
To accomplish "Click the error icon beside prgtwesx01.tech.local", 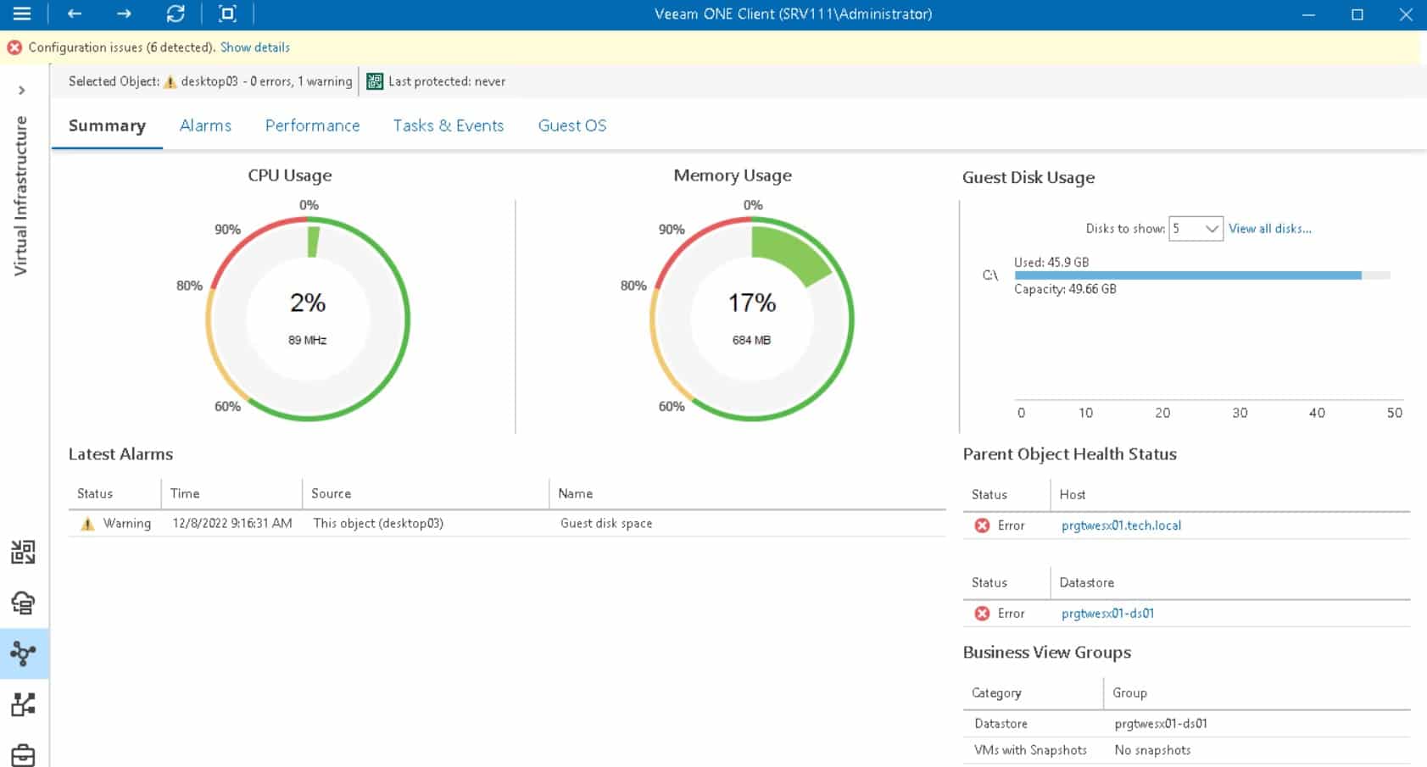I will click(982, 525).
